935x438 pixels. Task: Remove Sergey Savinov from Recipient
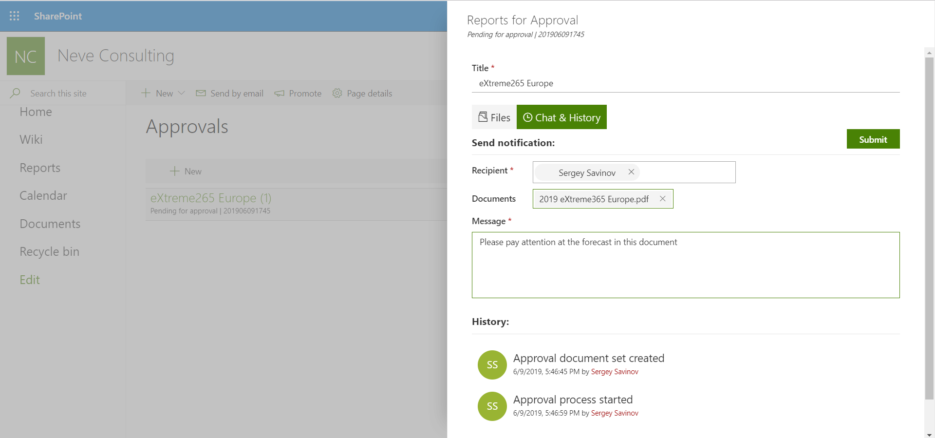click(x=631, y=172)
